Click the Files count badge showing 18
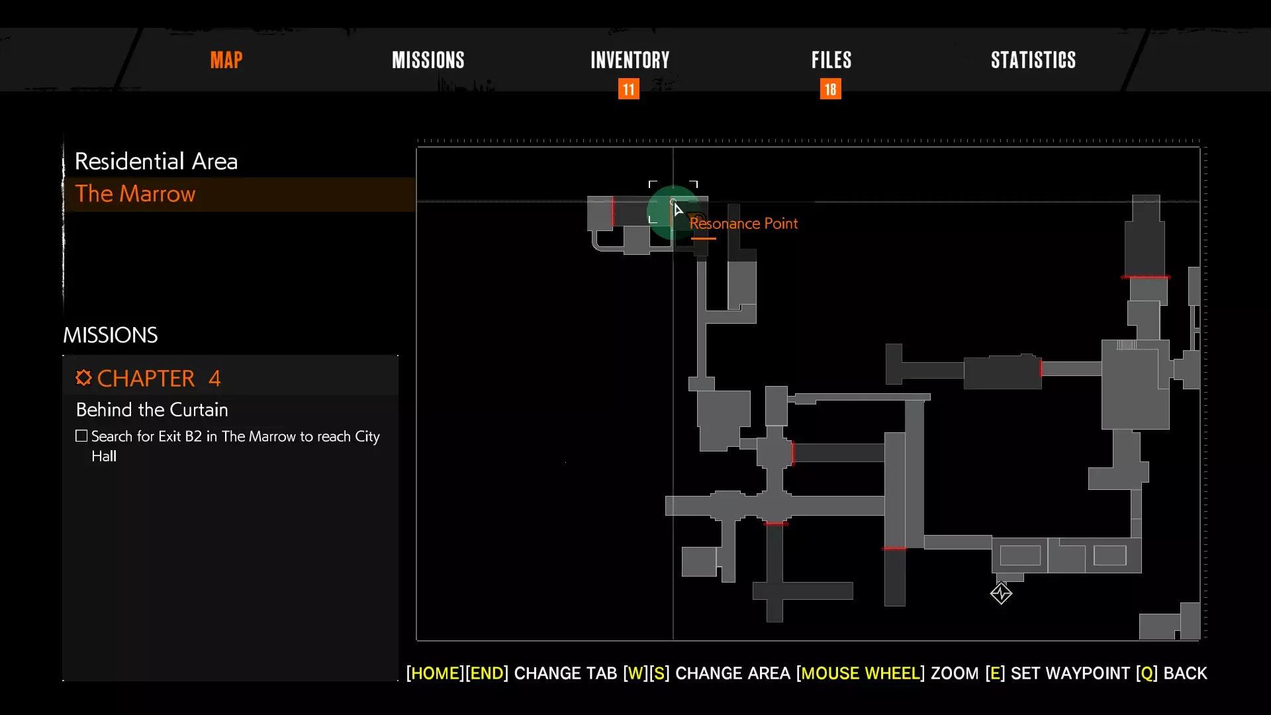 tap(830, 89)
